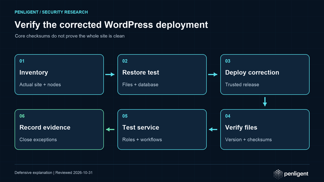Click the step number '04'

click(228, 116)
